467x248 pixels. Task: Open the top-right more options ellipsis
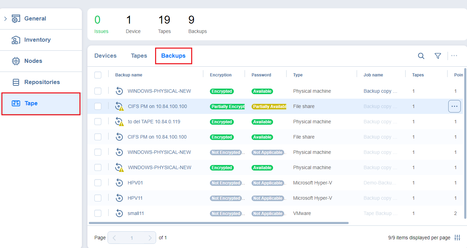tap(454, 56)
